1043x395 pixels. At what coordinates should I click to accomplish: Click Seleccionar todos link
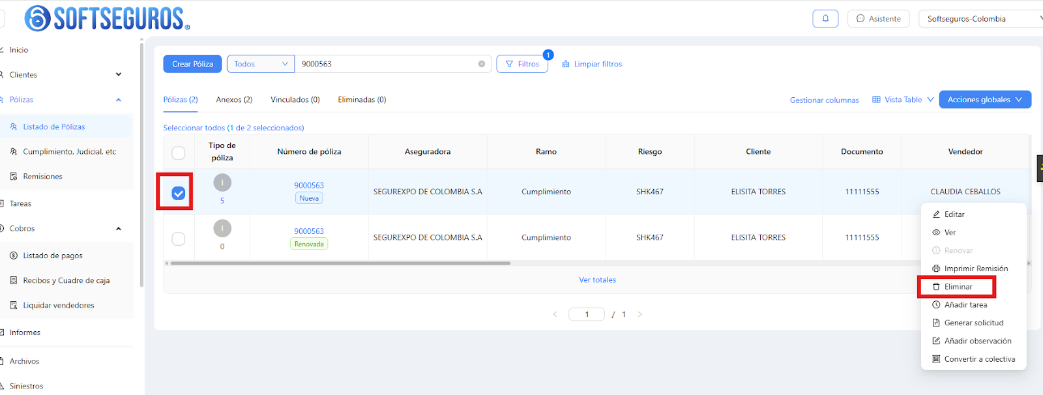233,128
